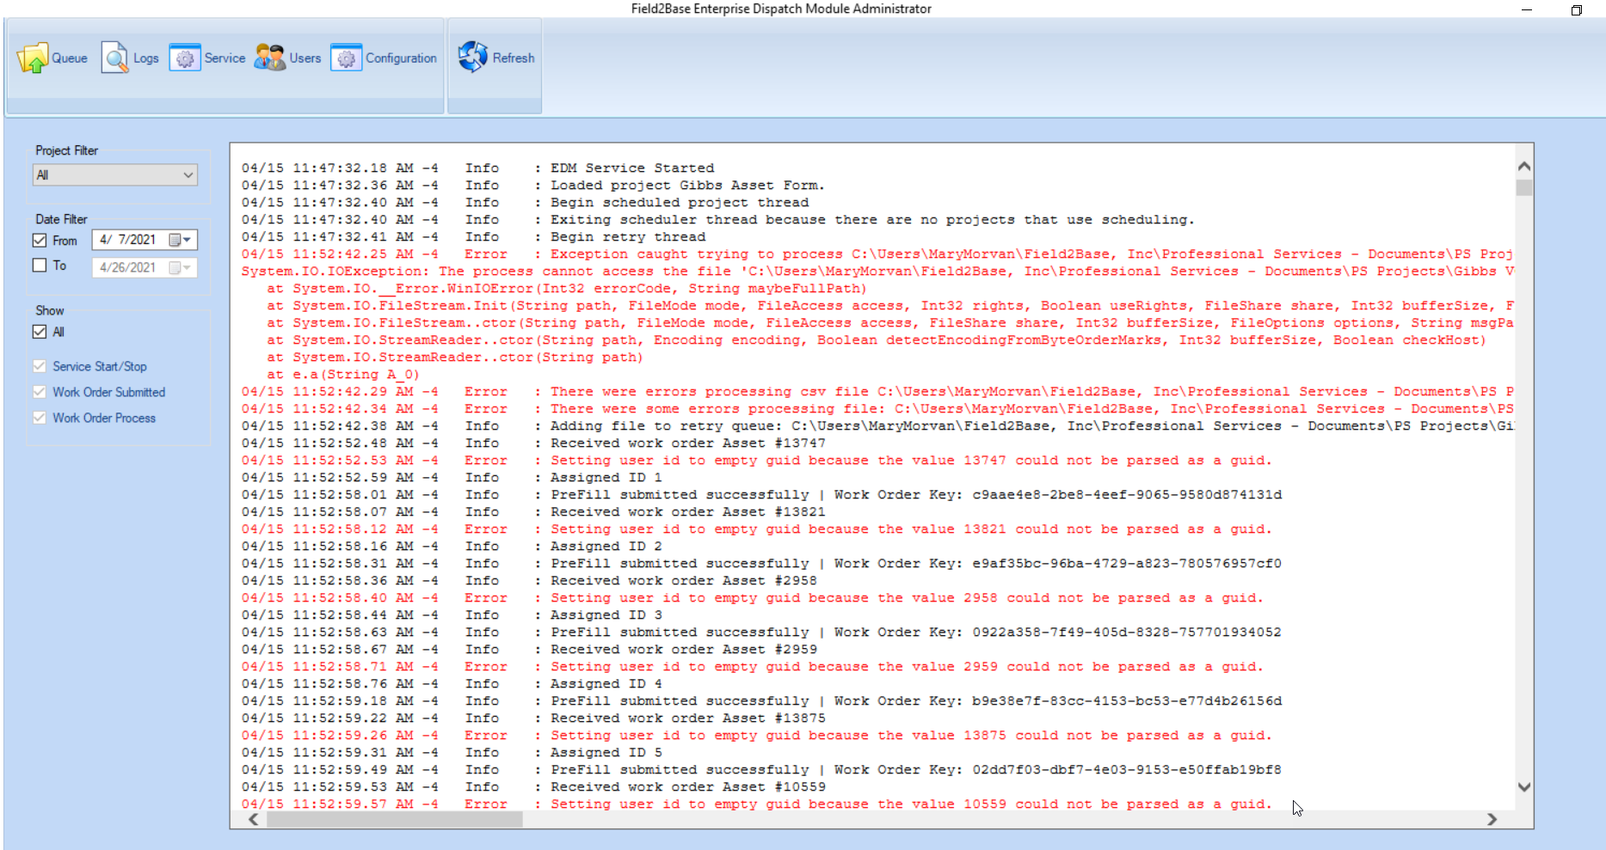Screen dimensions: 1606x850
Task: Click the error line mentioning value 2958
Action: [752, 598]
